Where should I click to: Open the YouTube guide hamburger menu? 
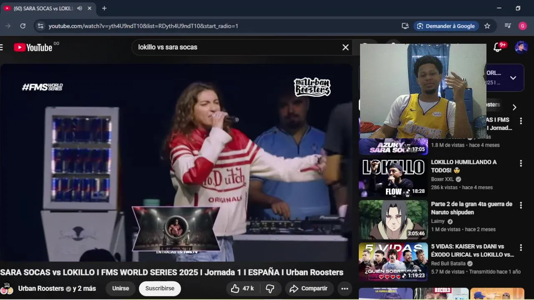tap(1, 47)
